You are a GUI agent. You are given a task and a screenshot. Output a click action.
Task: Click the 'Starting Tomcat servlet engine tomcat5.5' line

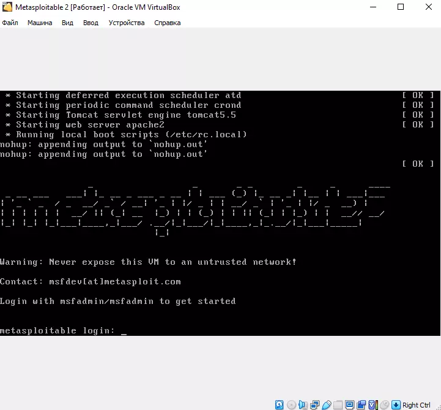click(x=120, y=115)
